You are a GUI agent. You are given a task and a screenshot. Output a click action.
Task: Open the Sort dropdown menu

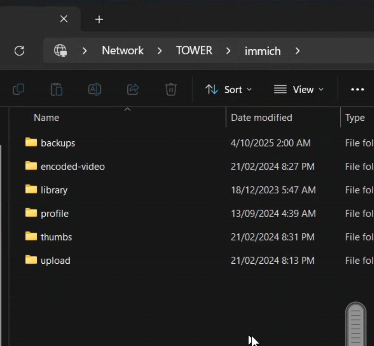point(228,89)
